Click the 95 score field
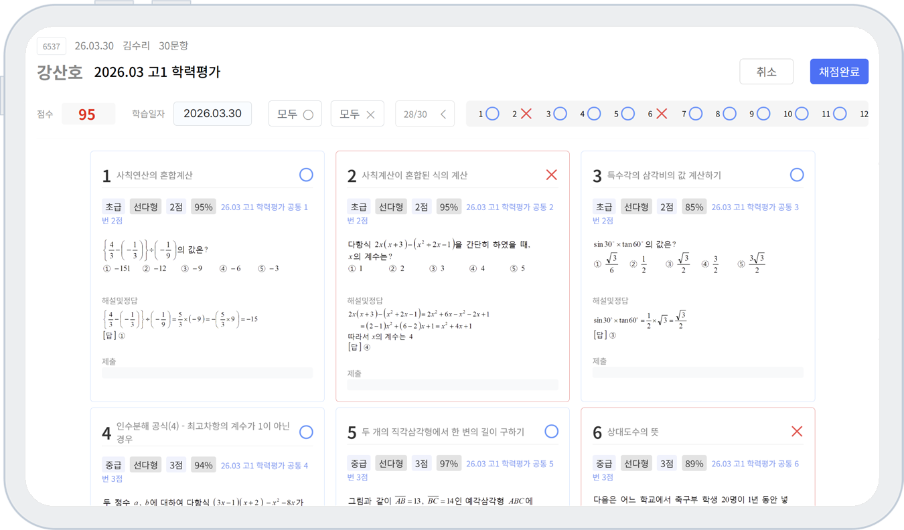Image resolution: width=904 pixels, height=530 pixels. coord(87,114)
